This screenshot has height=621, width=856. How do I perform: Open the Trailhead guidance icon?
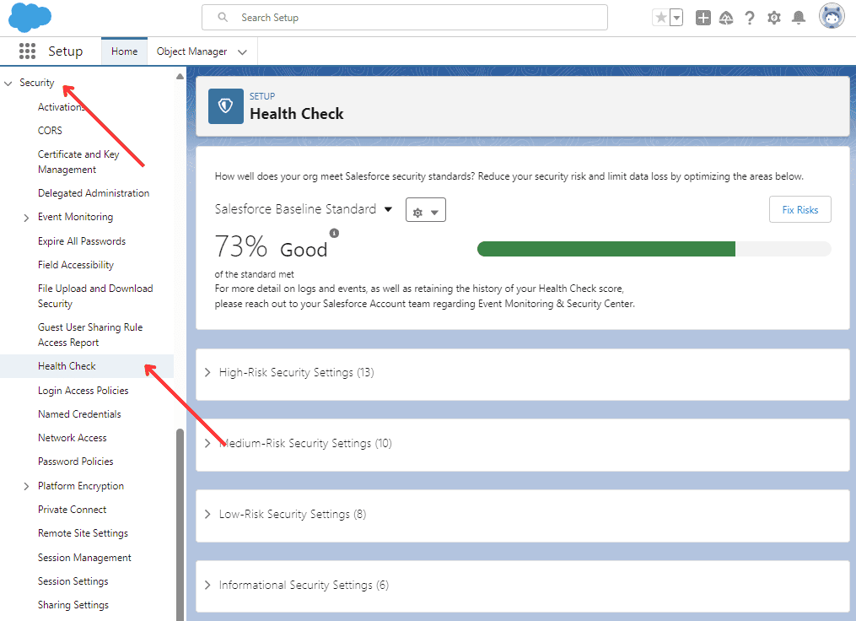[x=726, y=18]
